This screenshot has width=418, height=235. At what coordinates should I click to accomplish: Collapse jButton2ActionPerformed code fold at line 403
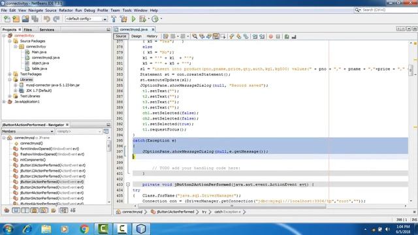coord(128,184)
